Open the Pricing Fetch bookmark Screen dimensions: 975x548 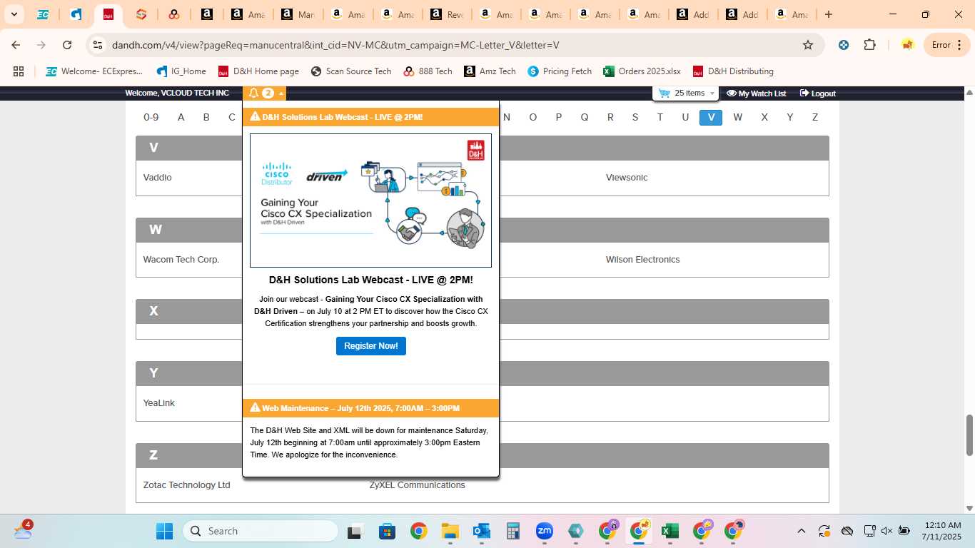560,71
